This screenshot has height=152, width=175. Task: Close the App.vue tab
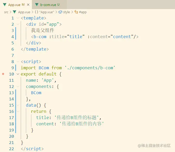tap(28, 5)
